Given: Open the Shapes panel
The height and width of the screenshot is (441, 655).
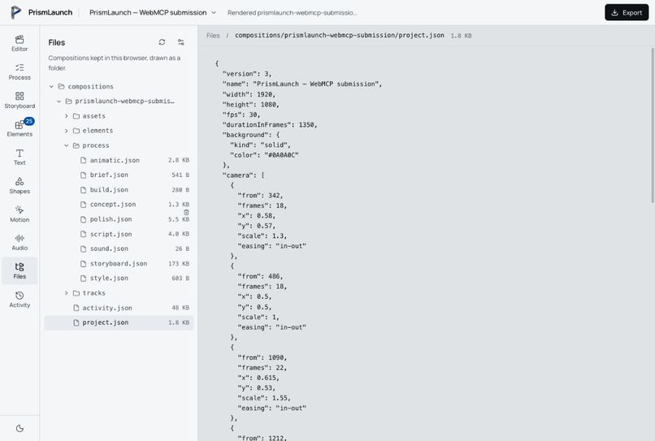Looking at the screenshot, I should [20, 185].
